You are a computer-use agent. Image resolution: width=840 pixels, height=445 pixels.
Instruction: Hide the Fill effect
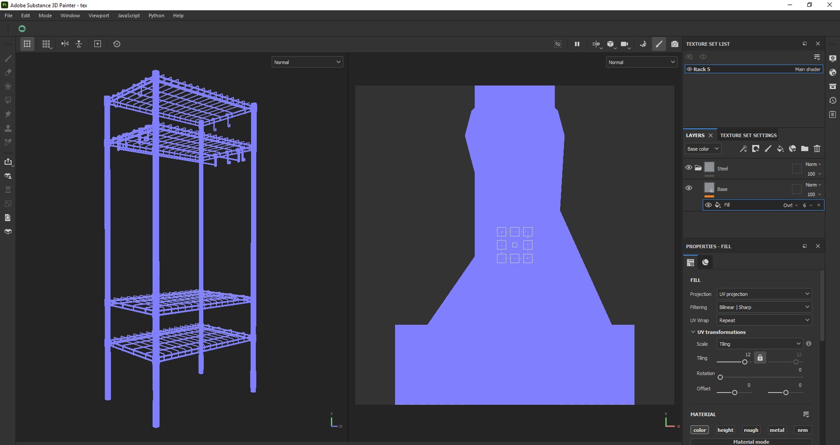coord(708,205)
